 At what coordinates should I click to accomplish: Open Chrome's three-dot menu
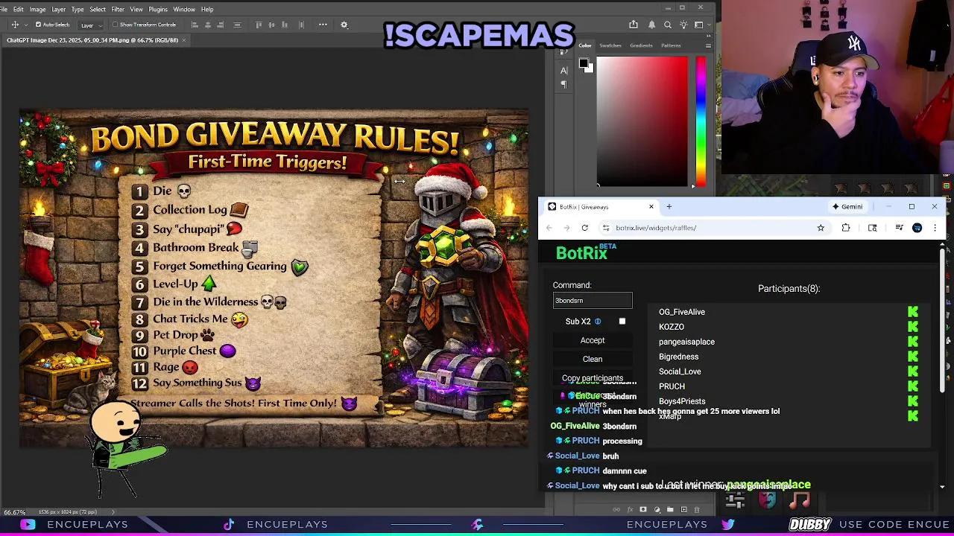(x=935, y=229)
